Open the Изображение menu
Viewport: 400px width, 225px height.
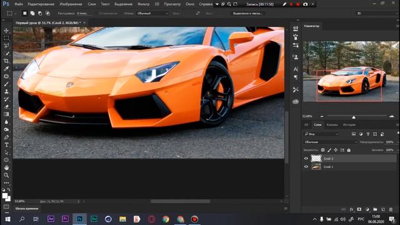[71, 4]
